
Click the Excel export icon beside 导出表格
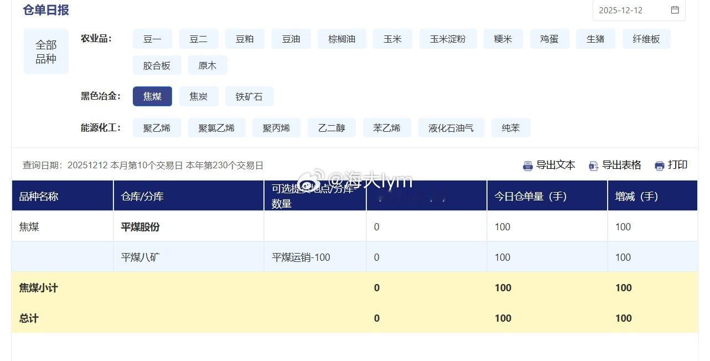(x=593, y=165)
